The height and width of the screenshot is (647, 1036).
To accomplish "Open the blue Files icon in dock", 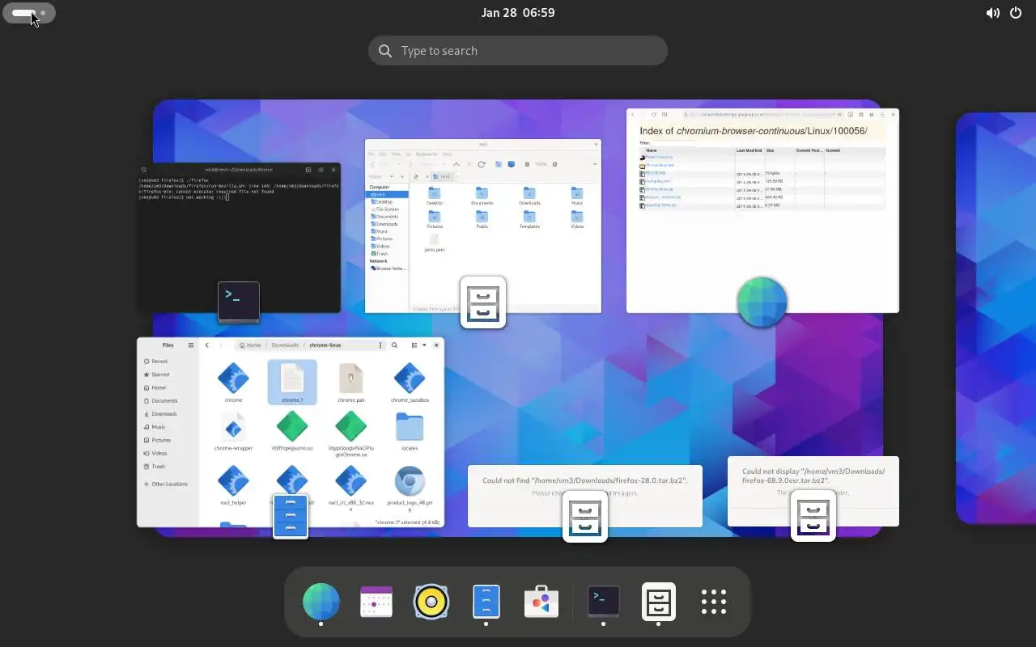I will [486, 602].
